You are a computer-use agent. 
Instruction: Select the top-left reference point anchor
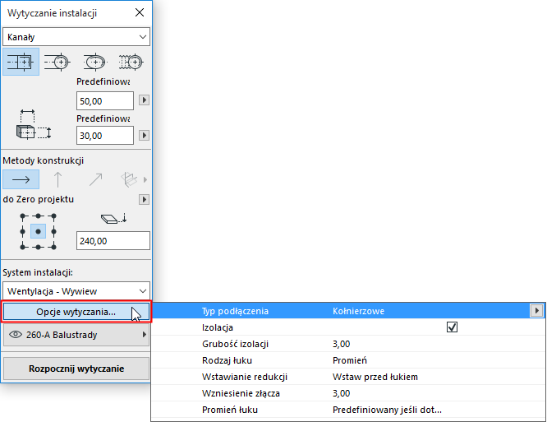point(23,216)
